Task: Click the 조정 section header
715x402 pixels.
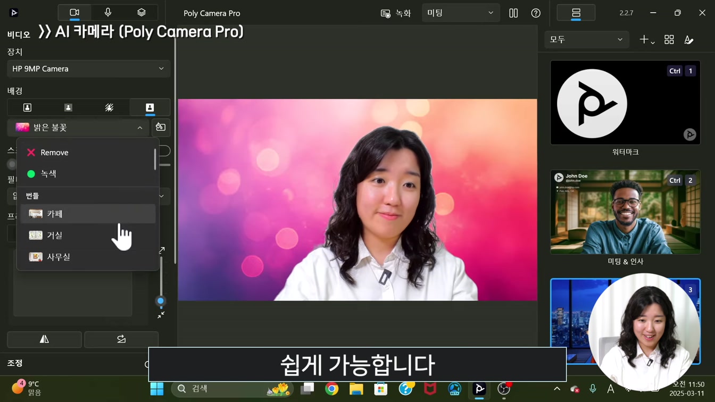Action: (15, 363)
